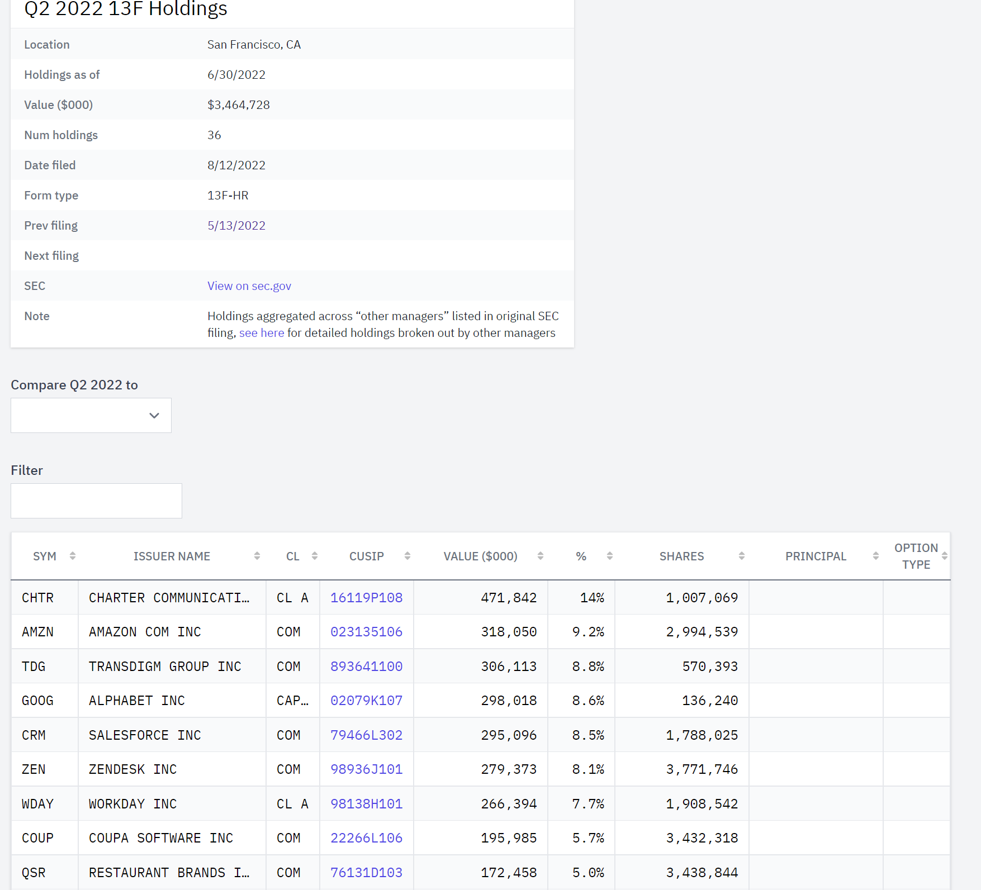Click COUPA SOFTWARE INC issuer name
This screenshot has height=890, width=981.
pyautogui.click(x=161, y=838)
